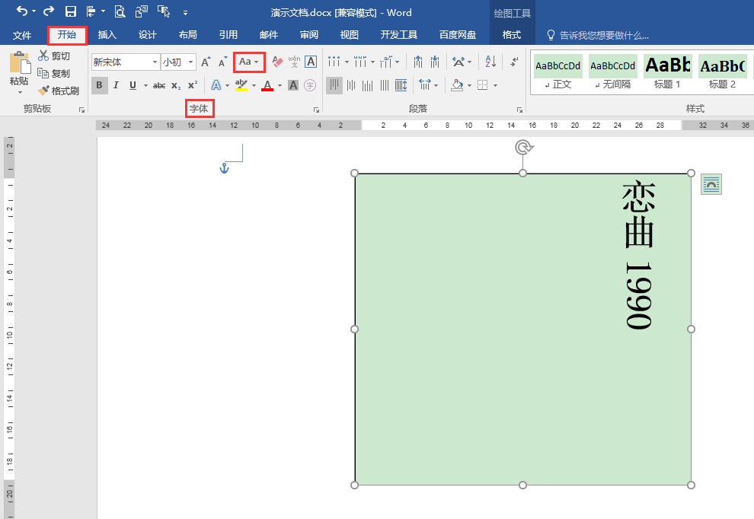Click the decrease indent icon
The image size is (754, 519).
coord(418,62)
